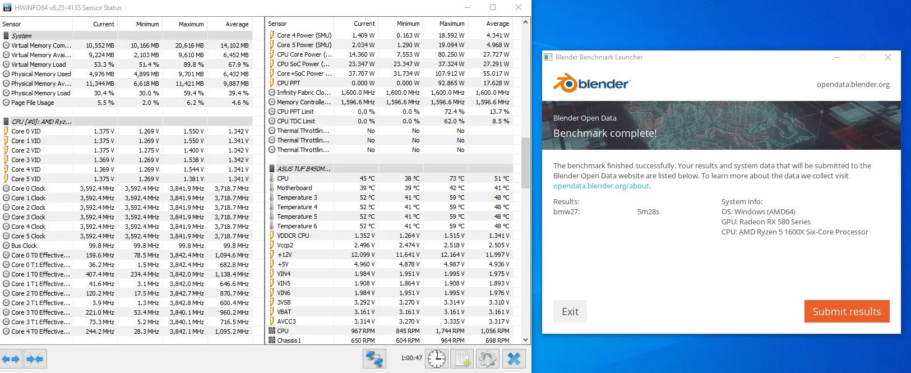Click the Submit results button
Viewport: 911px width, 373px height.
point(847,311)
